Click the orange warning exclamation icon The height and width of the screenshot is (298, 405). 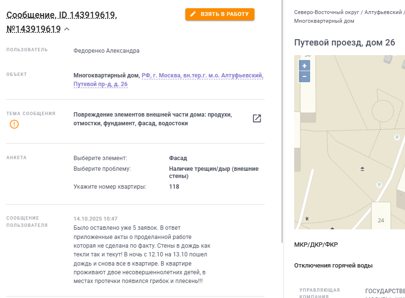point(15,124)
